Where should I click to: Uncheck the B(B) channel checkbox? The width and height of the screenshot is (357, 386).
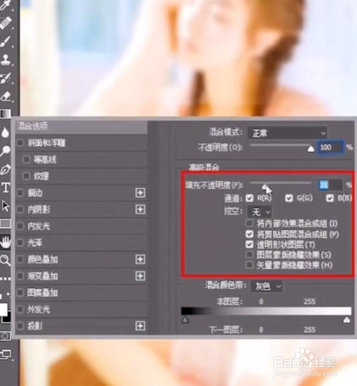[330, 198]
